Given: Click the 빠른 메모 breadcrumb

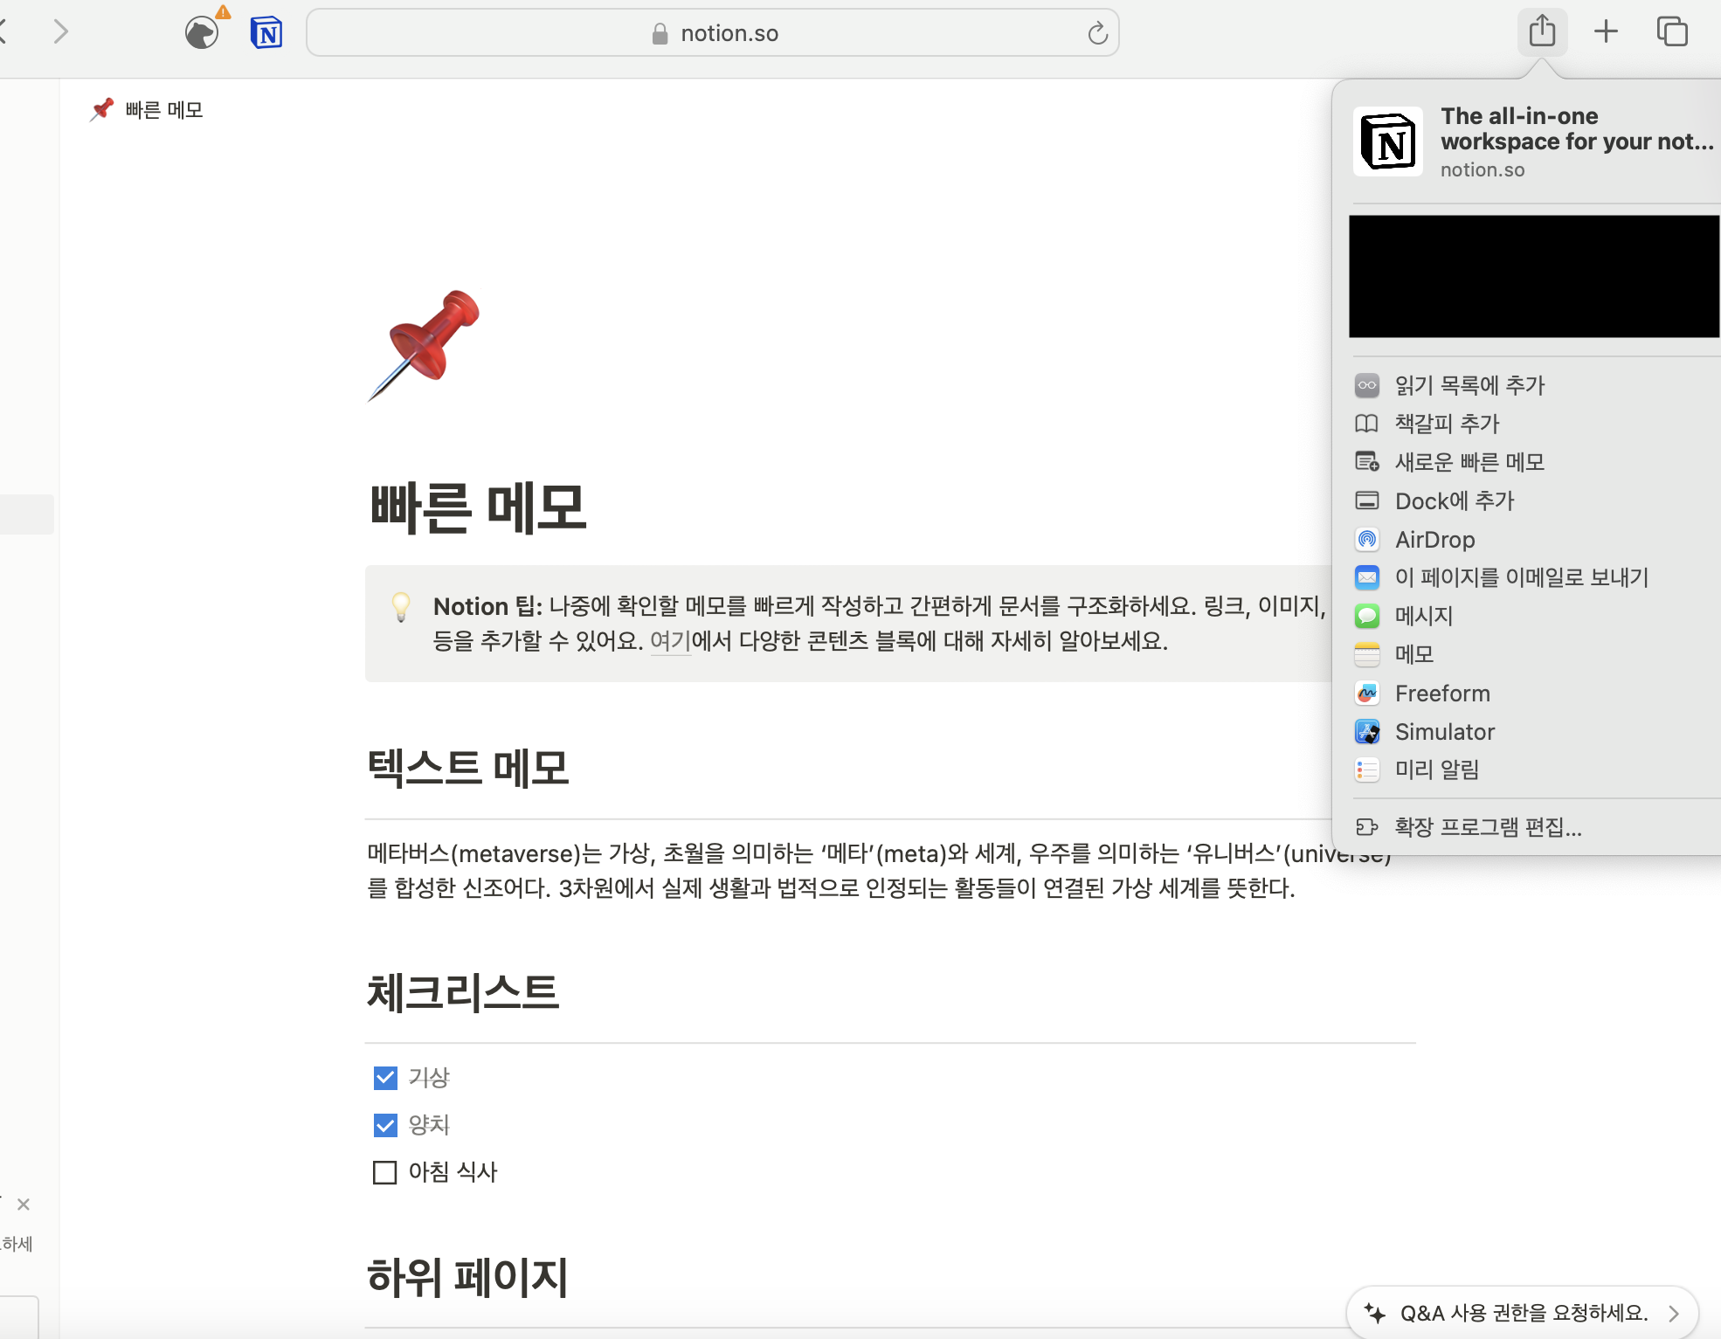Looking at the screenshot, I should (x=163, y=110).
